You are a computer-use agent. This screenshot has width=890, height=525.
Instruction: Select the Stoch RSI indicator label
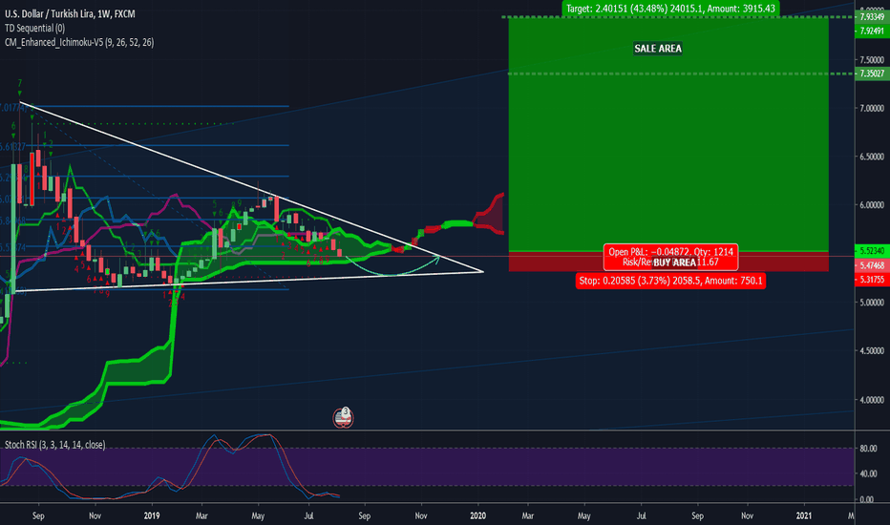pyautogui.click(x=54, y=445)
